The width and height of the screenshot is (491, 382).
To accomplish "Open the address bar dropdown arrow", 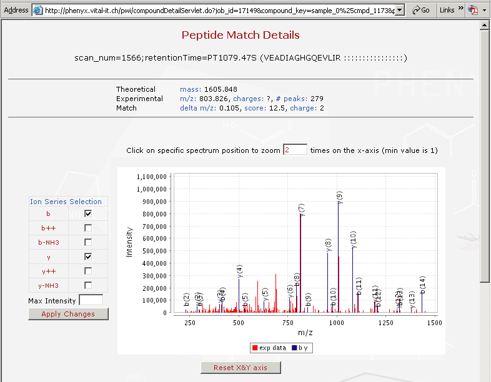I will pyautogui.click(x=399, y=10).
